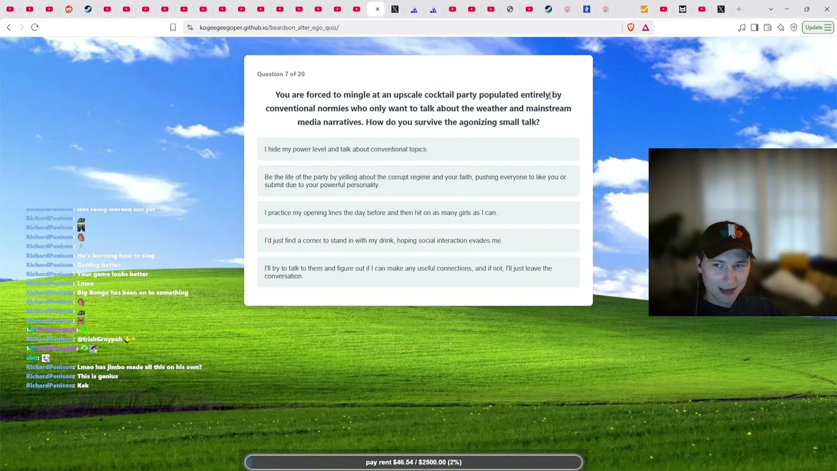Open the music note playlist icon
Screen dimensions: 837x471
pos(742,27)
